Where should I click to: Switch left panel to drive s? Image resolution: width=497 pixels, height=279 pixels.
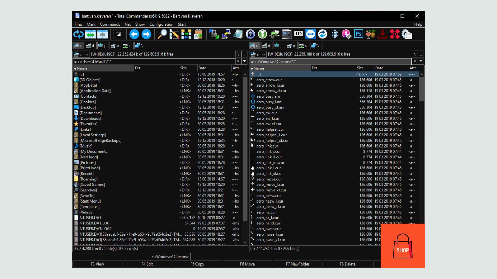tap(127, 46)
